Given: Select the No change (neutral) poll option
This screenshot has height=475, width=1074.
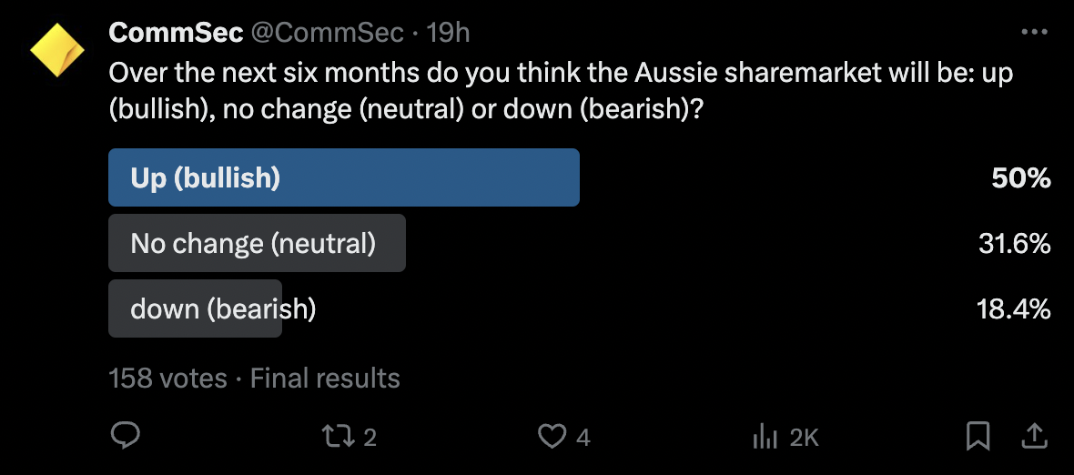Looking at the screenshot, I should 256,243.
